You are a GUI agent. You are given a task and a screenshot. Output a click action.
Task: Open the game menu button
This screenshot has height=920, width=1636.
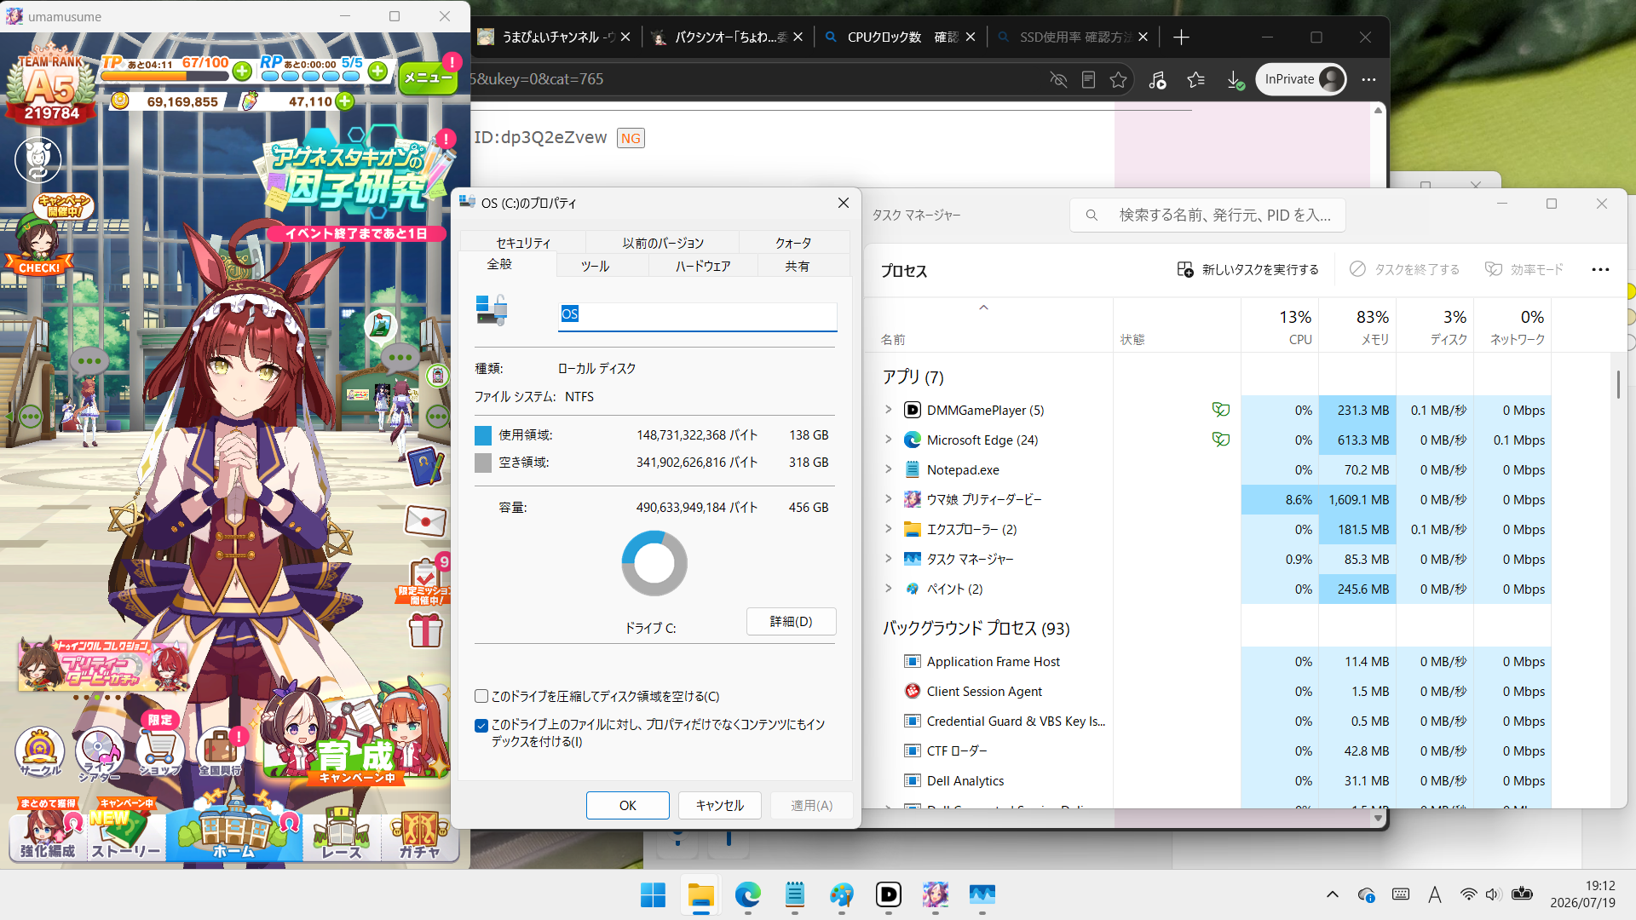[428, 78]
